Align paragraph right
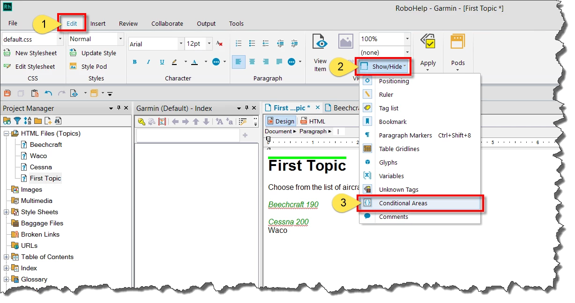The width and height of the screenshot is (575, 303). 266,62
